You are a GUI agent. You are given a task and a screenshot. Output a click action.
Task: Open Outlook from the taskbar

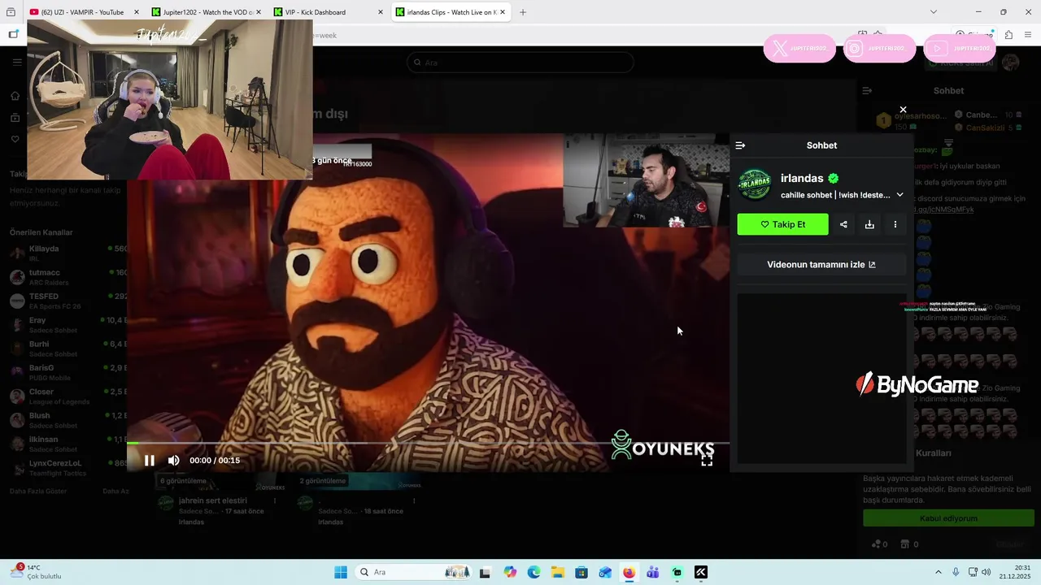(605, 572)
